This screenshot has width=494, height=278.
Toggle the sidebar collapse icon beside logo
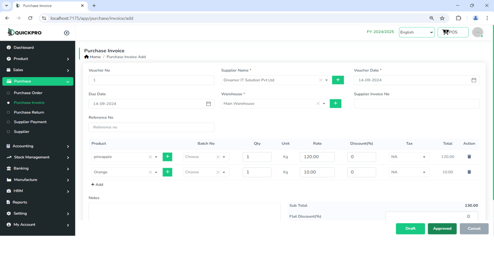[66, 32]
